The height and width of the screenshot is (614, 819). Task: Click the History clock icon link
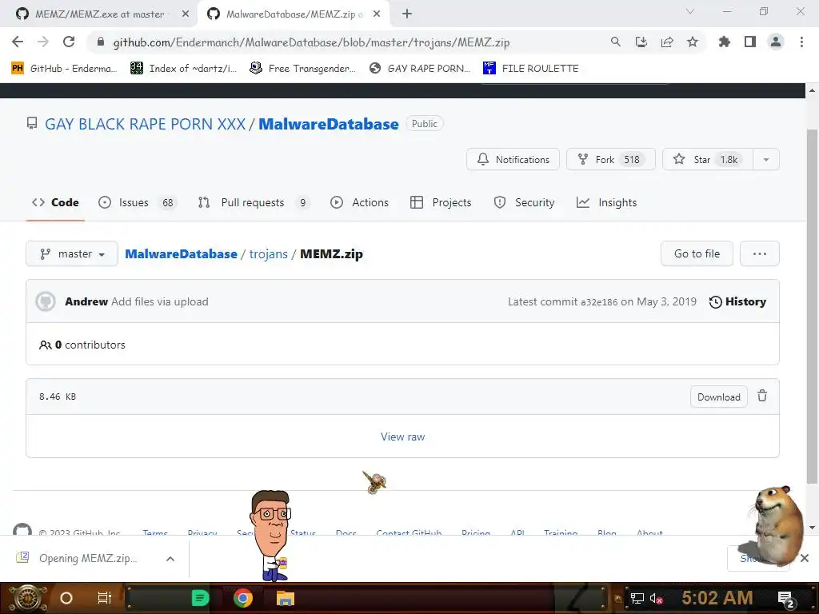(737, 301)
